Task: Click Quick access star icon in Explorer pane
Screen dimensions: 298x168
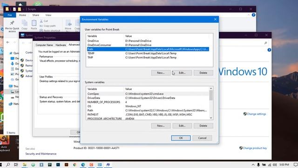Action: pos(11,53)
